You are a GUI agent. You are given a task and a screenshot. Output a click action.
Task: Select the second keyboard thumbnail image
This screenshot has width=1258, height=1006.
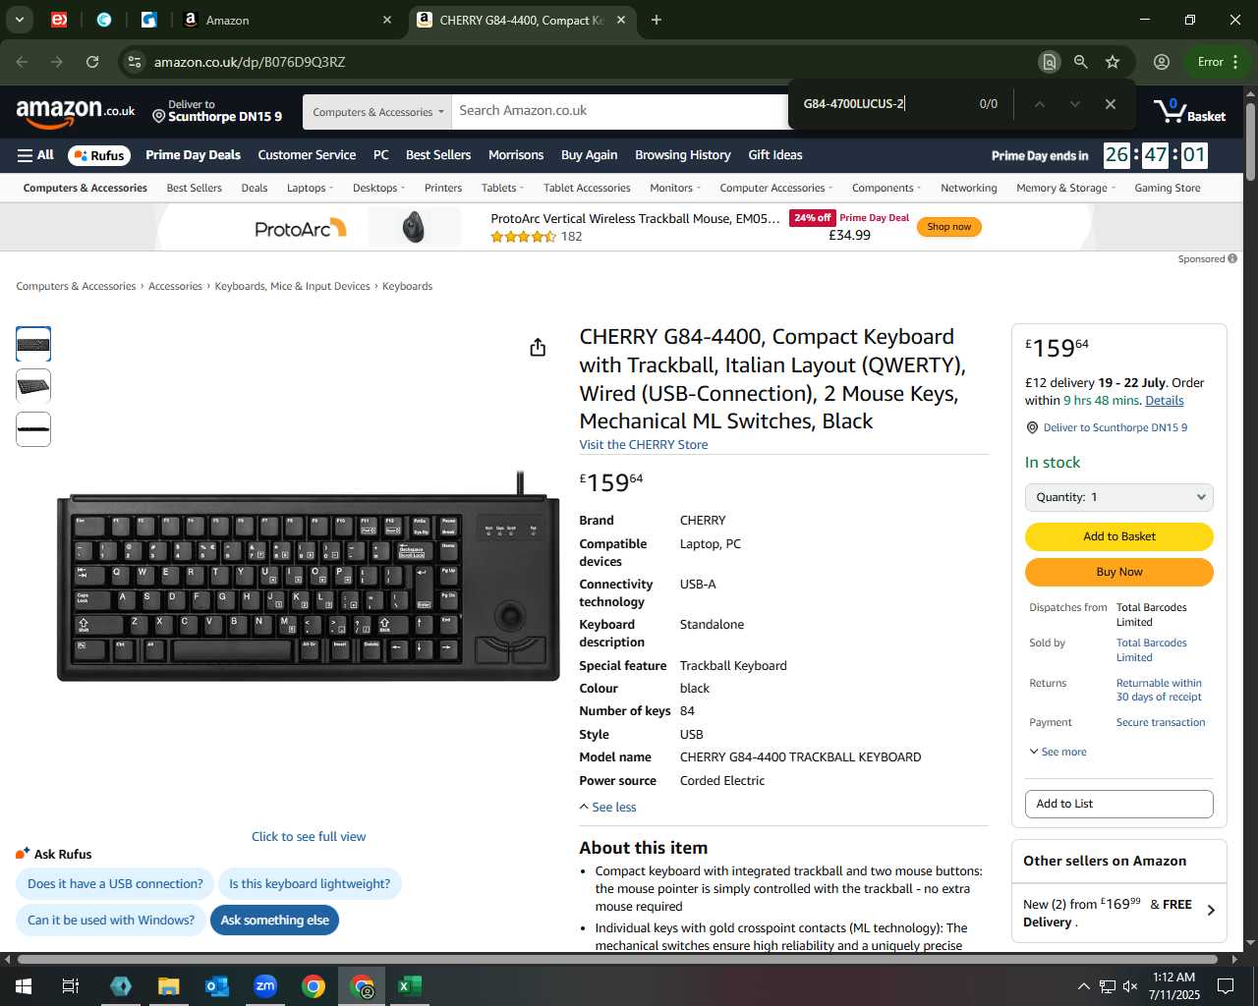tap(33, 386)
